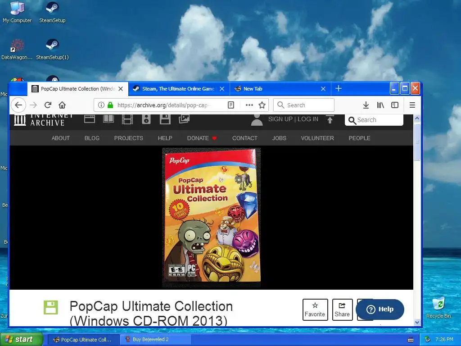Click the page scrollbar down arrow
The image size is (461, 346).
pyautogui.click(x=417, y=323)
